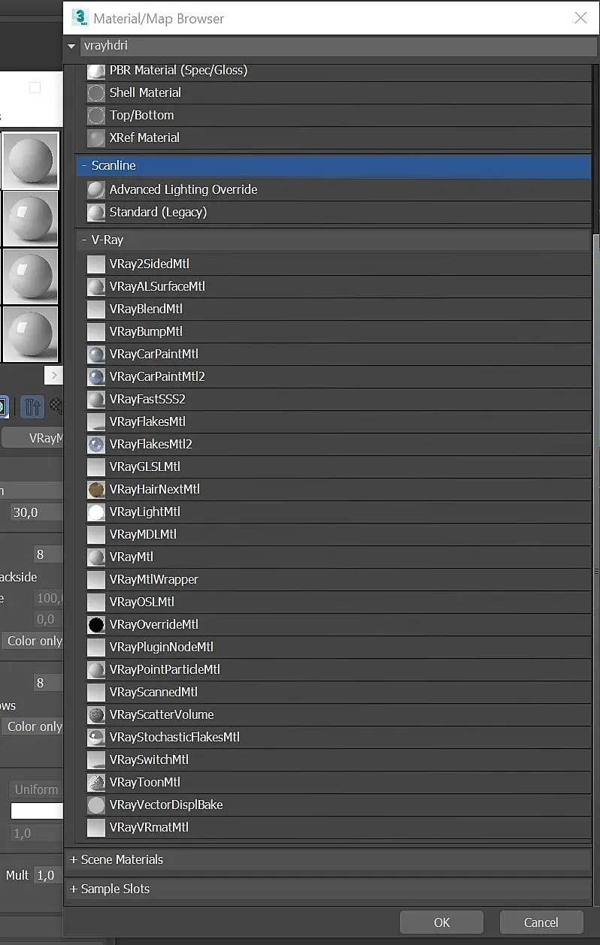Click the VRayBumpMtl material icon
This screenshot has height=945, width=600.
coord(96,331)
